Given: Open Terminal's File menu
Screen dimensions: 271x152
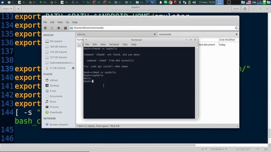Looking at the screenshot, I should [87, 44].
